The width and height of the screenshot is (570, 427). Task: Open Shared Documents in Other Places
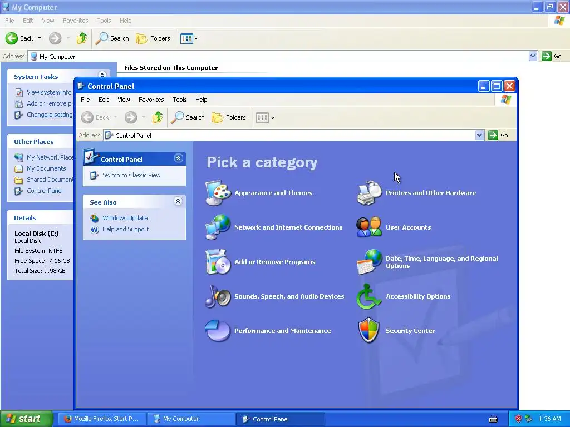50,180
